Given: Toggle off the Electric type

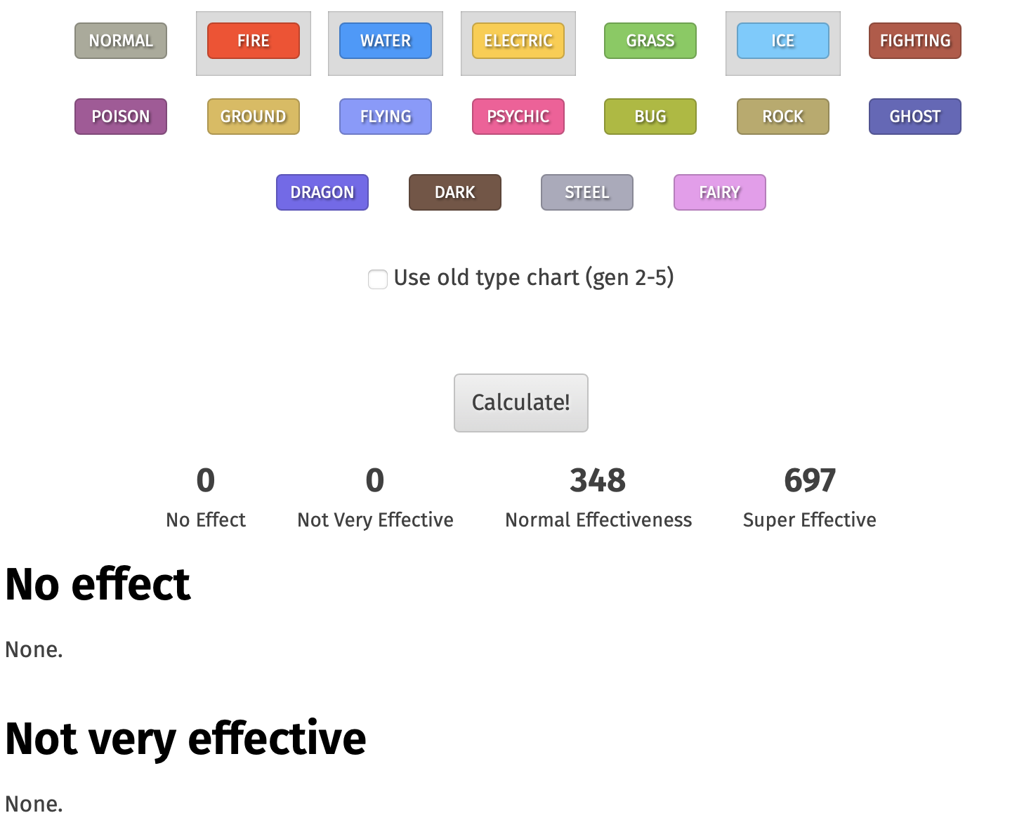Looking at the screenshot, I should (x=518, y=41).
